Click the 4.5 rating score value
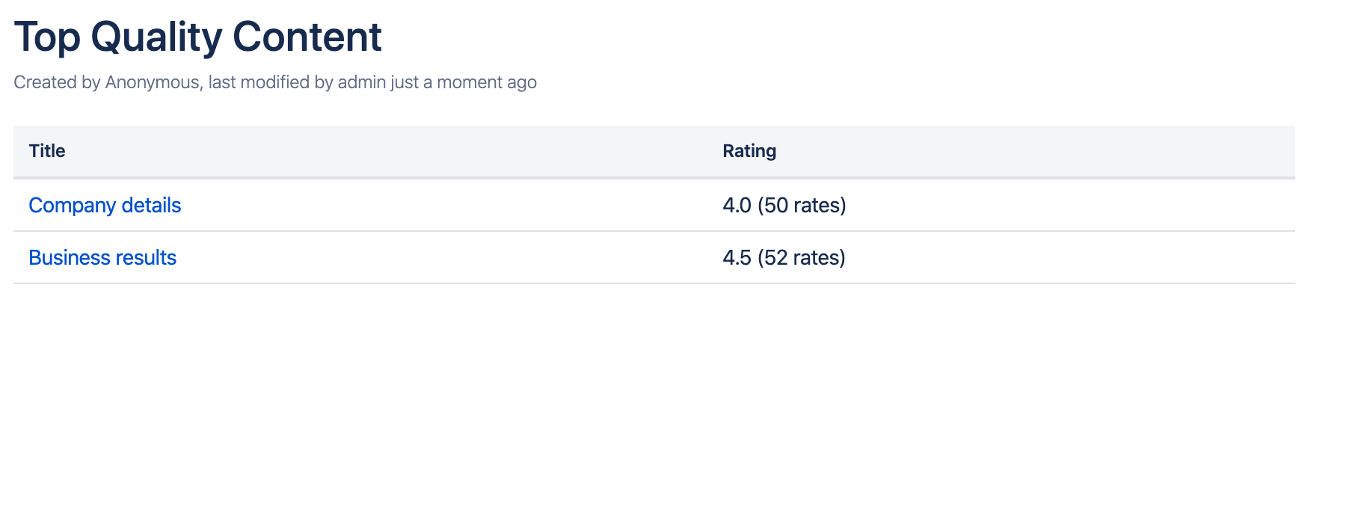 point(737,258)
